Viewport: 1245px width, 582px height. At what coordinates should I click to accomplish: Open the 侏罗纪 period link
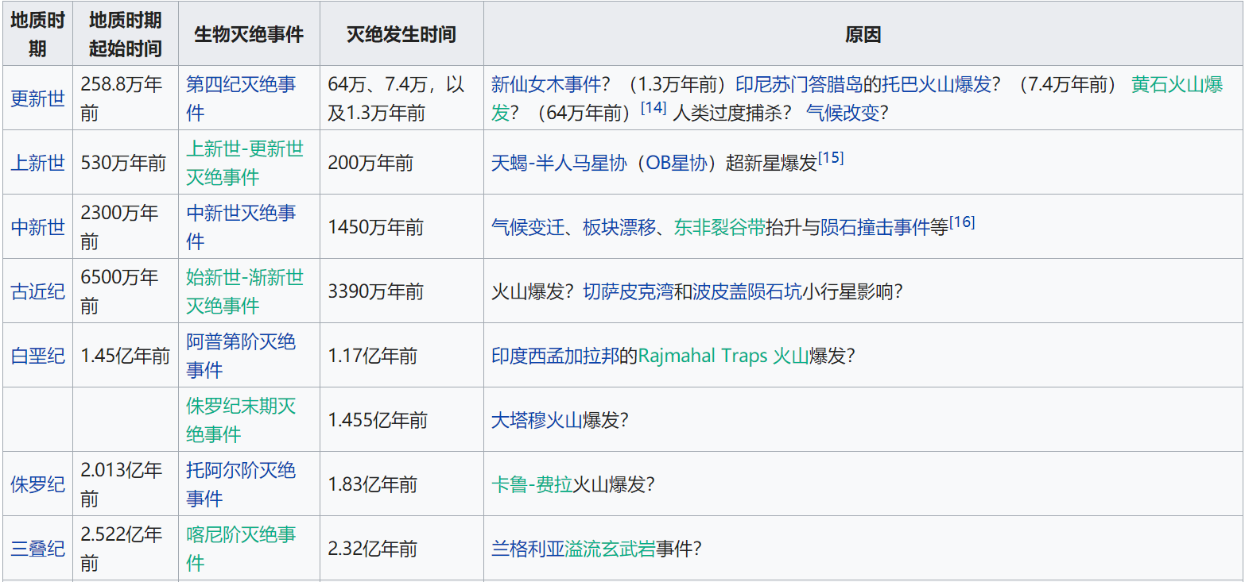click(37, 484)
